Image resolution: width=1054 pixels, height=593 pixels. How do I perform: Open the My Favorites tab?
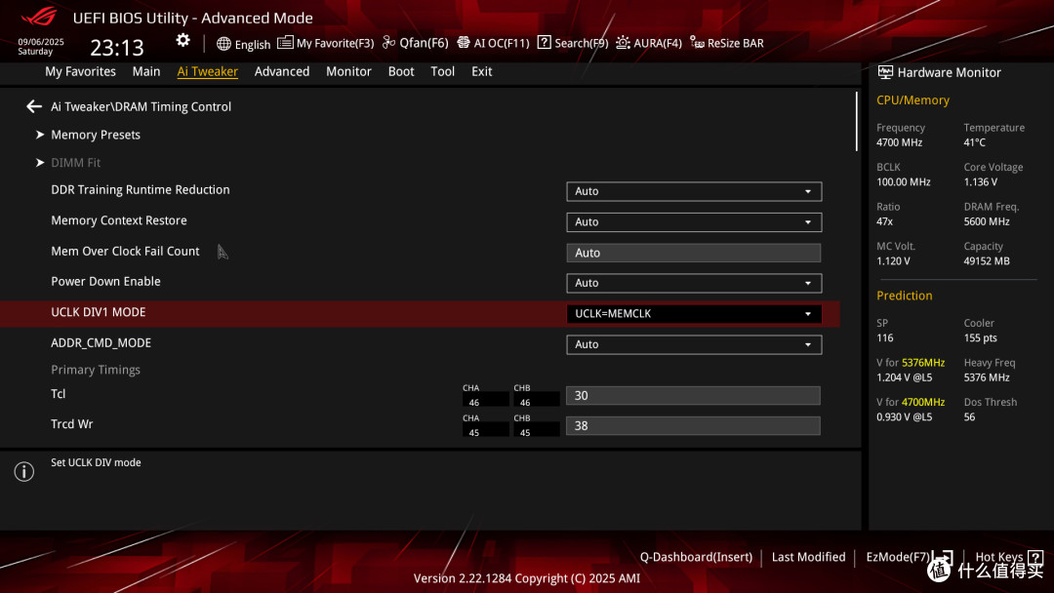[80, 71]
